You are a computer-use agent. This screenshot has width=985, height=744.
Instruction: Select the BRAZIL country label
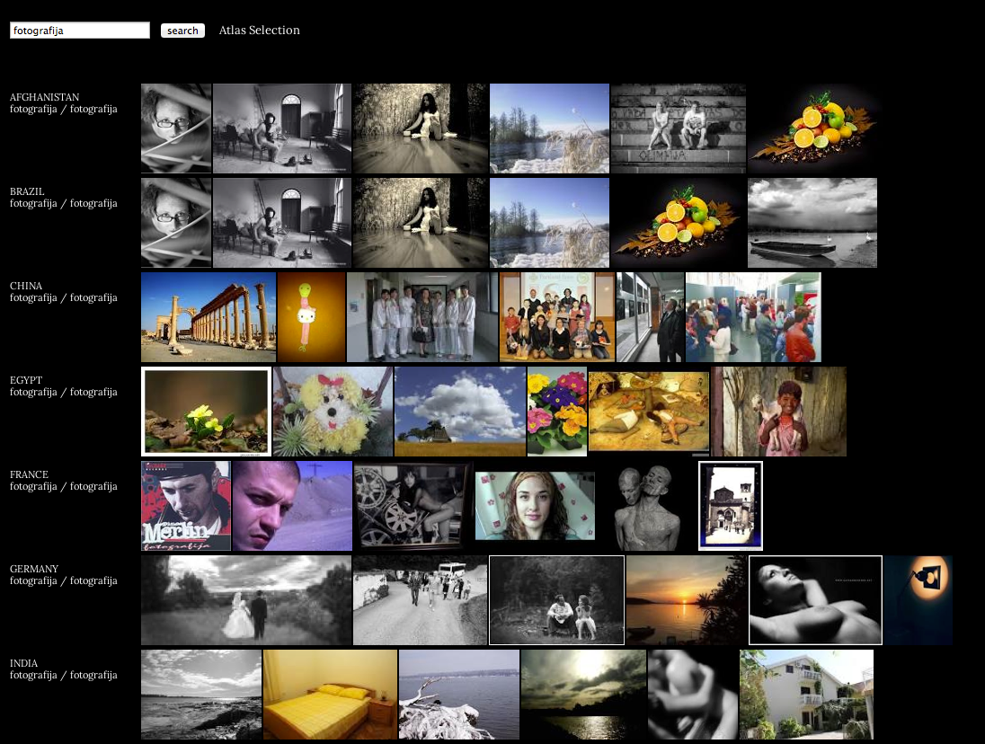(27, 191)
